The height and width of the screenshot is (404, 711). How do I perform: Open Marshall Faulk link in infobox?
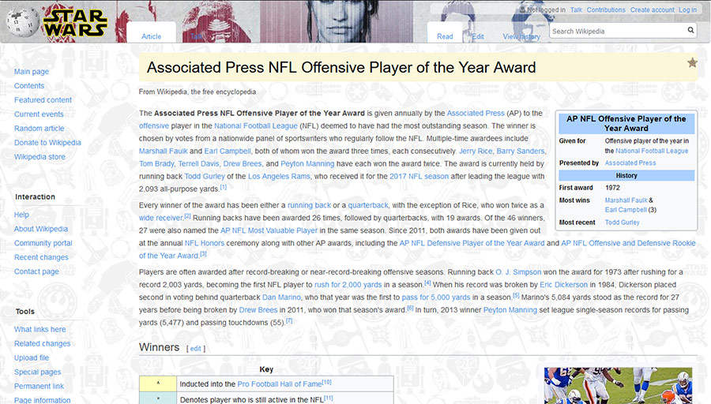[x=626, y=200]
